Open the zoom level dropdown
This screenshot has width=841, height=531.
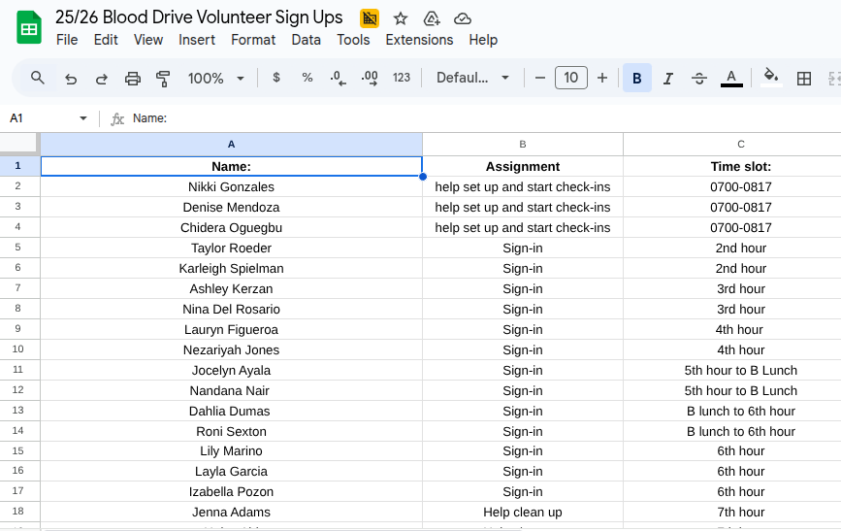click(x=216, y=78)
